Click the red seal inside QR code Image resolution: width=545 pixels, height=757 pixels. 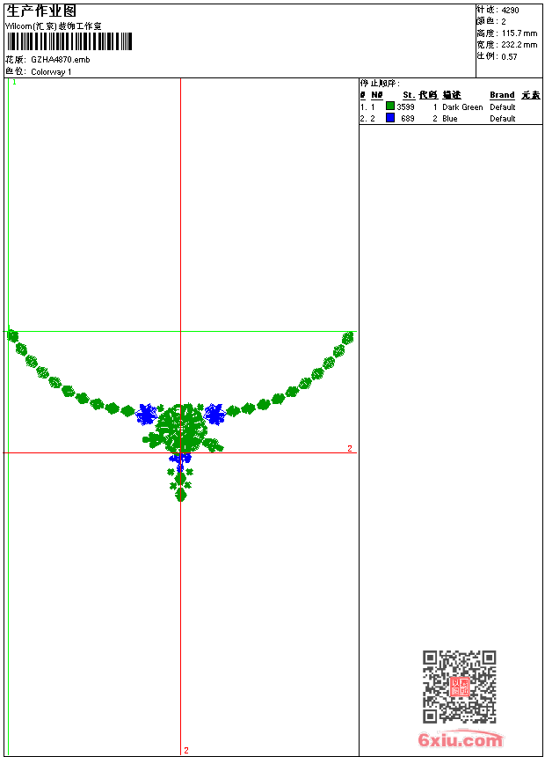459,687
